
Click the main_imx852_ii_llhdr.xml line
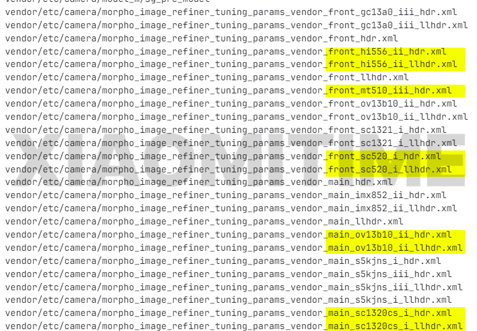pyautogui.click(x=231, y=208)
